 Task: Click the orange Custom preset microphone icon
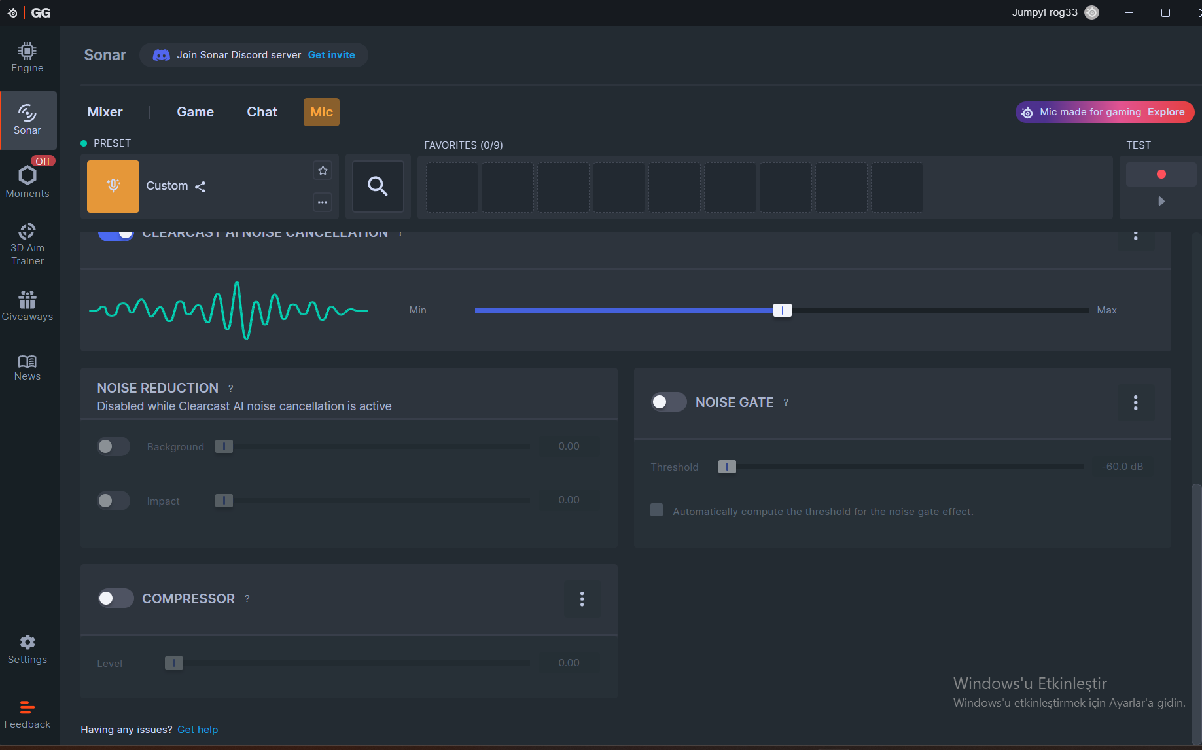tap(113, 187)
